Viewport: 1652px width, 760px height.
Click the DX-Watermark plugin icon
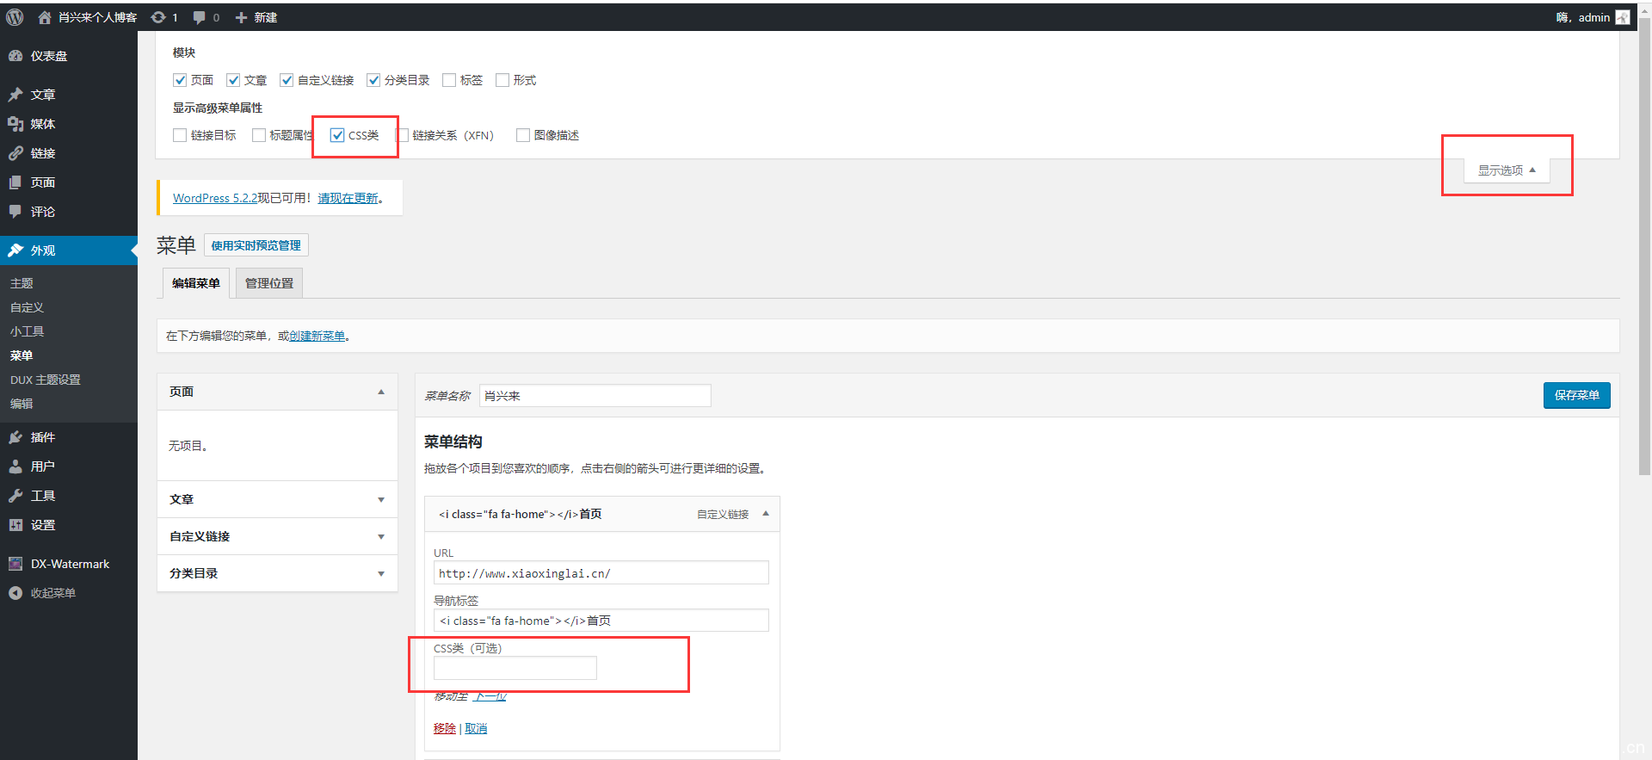coord(15,564)
